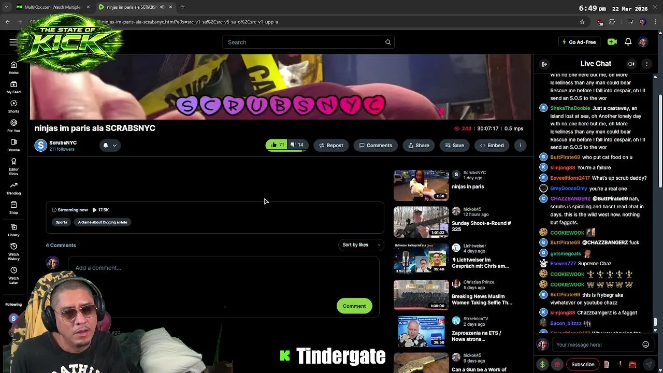The width and height of the screenshot is (663, 373).
Task: Close the MultiKick.com tab
Action: [88, 7]
